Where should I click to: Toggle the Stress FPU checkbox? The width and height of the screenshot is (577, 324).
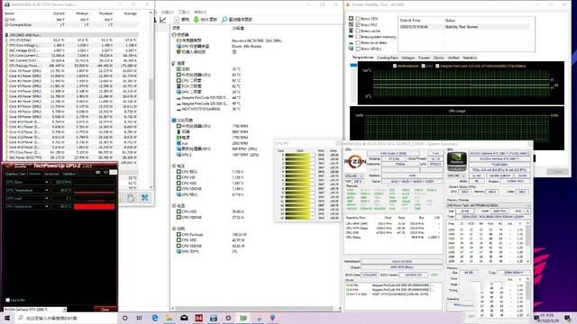(x=357, y=24)
